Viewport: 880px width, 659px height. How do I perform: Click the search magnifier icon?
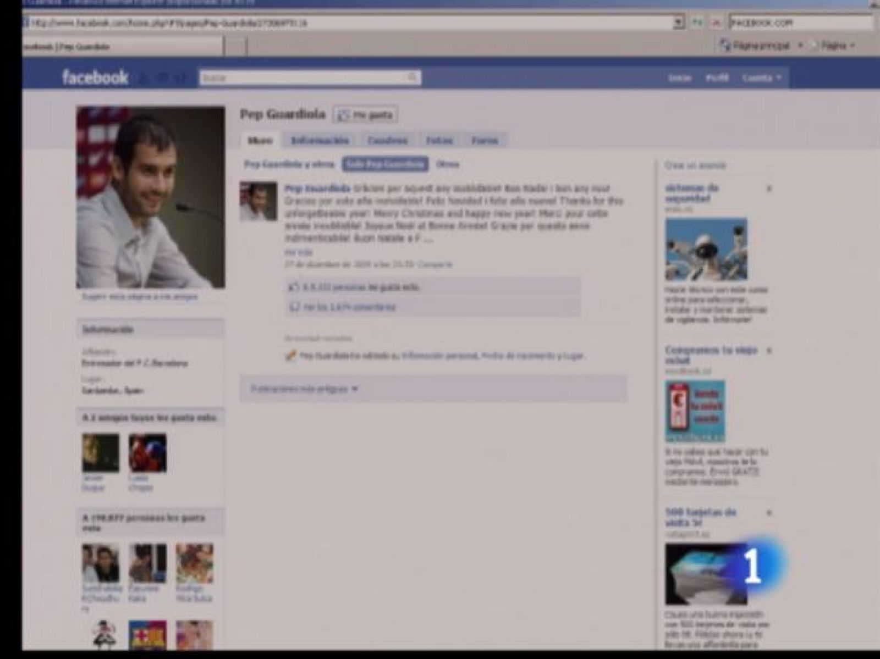pyautogui.click(x=412, y=77)
